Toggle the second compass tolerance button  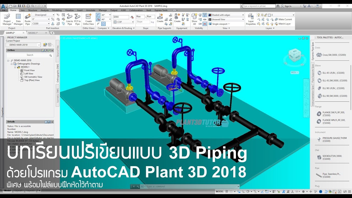[98, 19]
